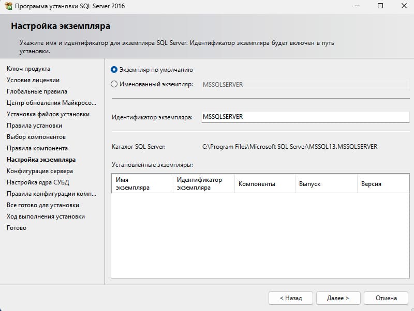Click the Далее button
This screenshot has width=414, height=311.
tap(338, 298)
